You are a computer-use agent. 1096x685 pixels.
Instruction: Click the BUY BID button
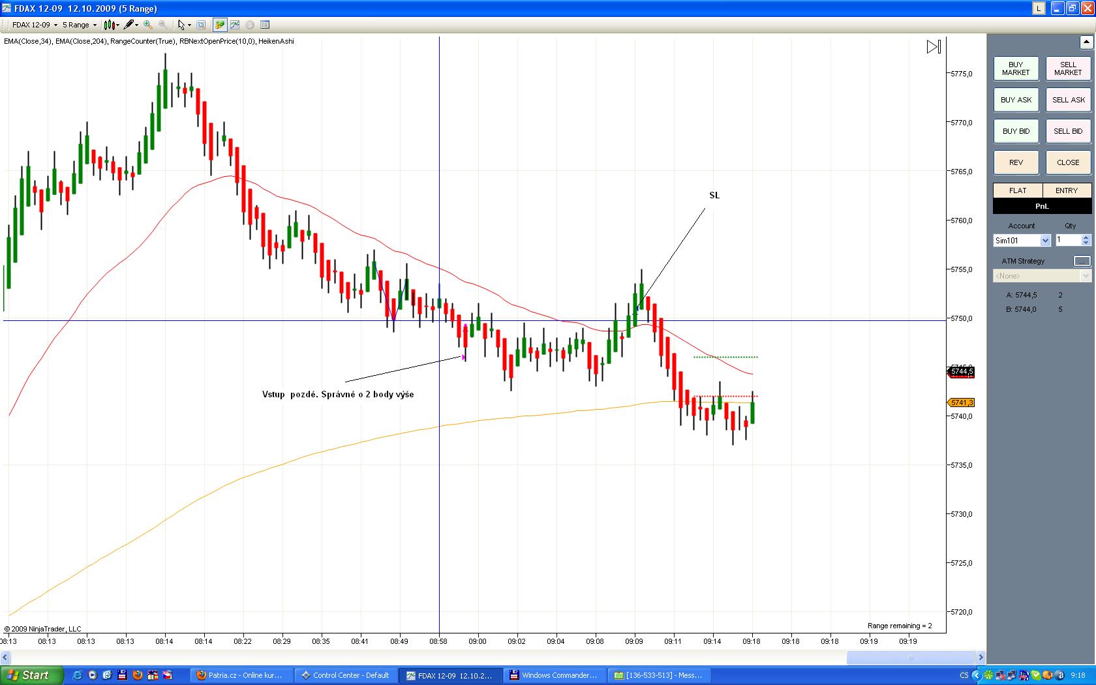1016,131
